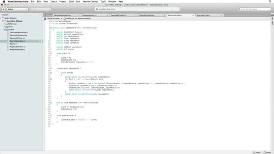Select GameController.cs in the solution tree
This screenshot has width=274, height=154.
18,41
